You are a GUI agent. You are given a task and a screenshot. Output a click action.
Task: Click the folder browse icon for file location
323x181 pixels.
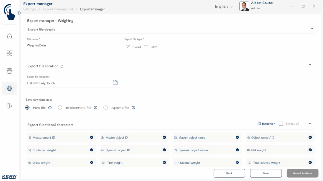click(x=115, y=83)
